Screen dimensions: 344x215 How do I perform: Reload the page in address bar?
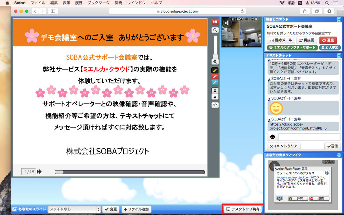coord(242,11)
